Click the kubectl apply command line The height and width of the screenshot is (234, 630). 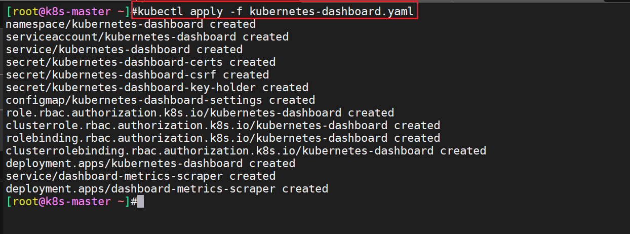point(275,11)
